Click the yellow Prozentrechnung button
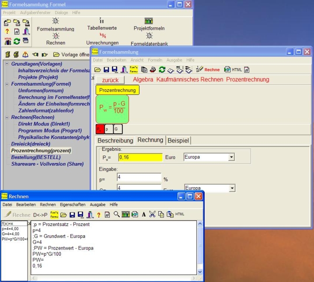Viewport: 314px width, 282px height. (117, 90)
